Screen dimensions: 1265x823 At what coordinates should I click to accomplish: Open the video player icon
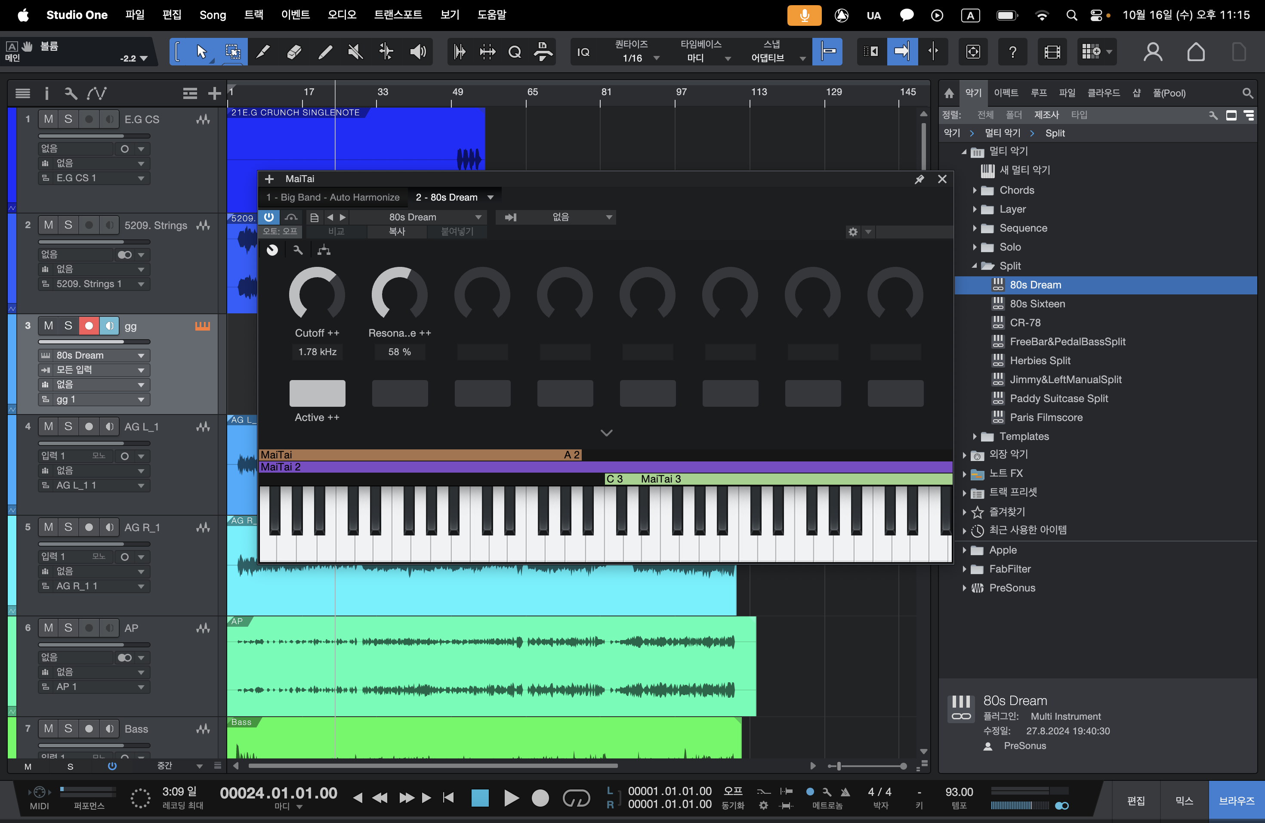(x=1052, y=52)
